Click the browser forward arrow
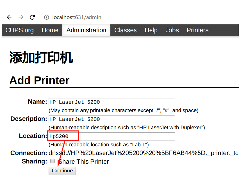This screenshot has width=241, height=180. point(21,17)
